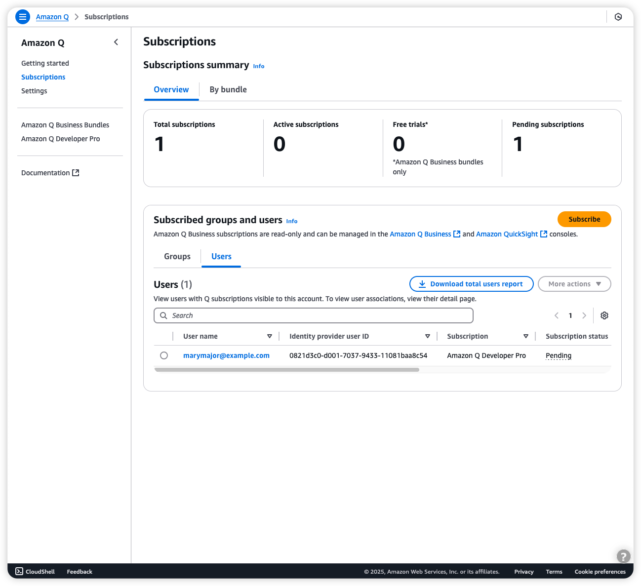The width and height of the screenshot is (641, 586).
Task: Open Amazon Q Business Bundles page
Action: [65, 125]
